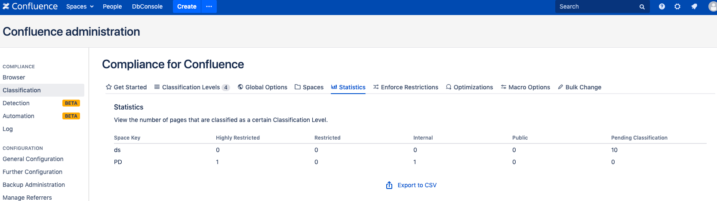
Task: Open the user profile avatar
Action: [713, 6]
